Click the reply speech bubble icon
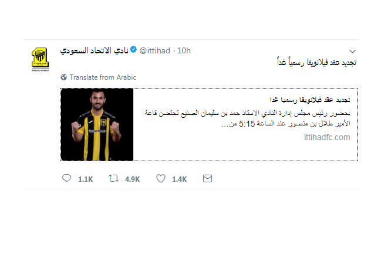This screenshot has height=262, width=391. tap(66, 178)
